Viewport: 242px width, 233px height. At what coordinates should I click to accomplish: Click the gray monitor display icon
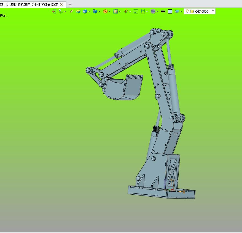153,11
